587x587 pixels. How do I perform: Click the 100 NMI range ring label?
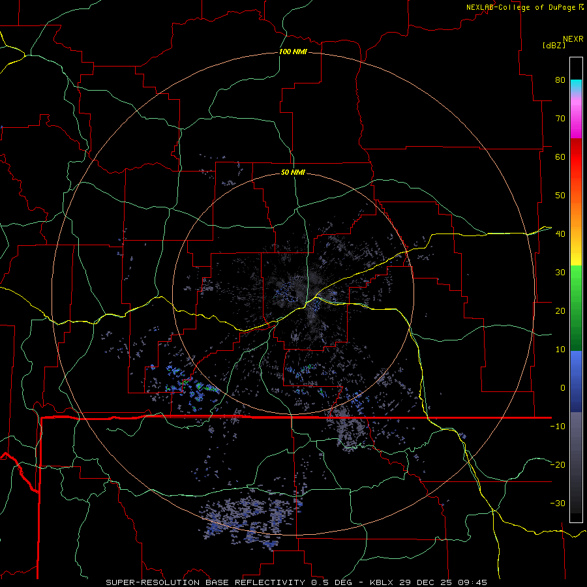point(293,52)
